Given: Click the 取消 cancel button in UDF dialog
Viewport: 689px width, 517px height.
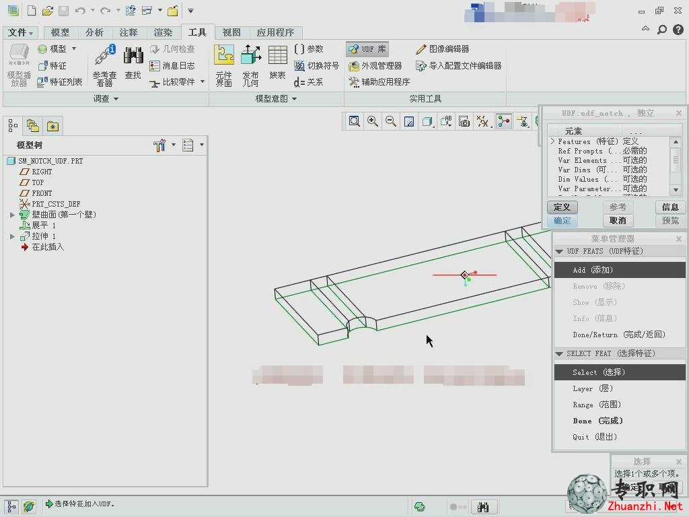Looking at the screenshot, I should (x=618, y=221).
